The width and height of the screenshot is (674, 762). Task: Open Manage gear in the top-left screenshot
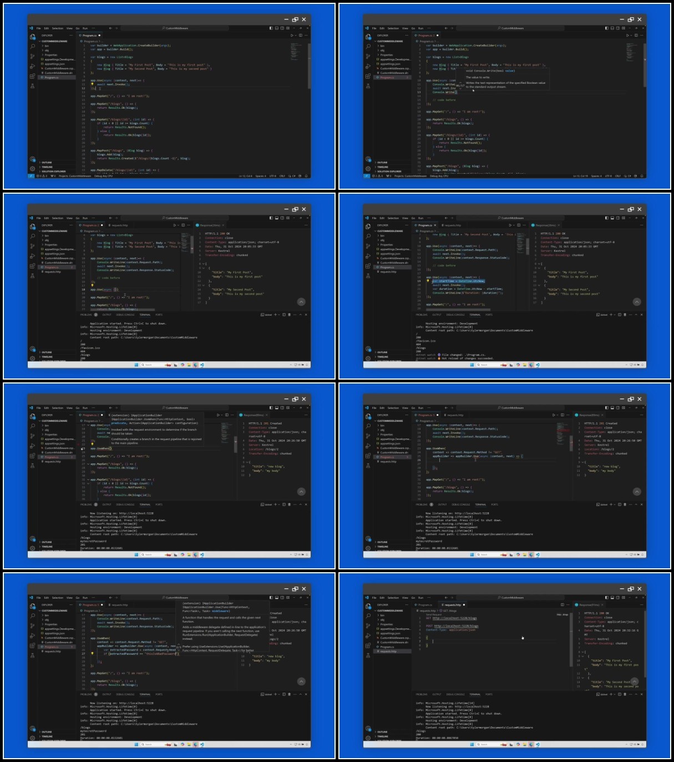[x=32, y=169]
